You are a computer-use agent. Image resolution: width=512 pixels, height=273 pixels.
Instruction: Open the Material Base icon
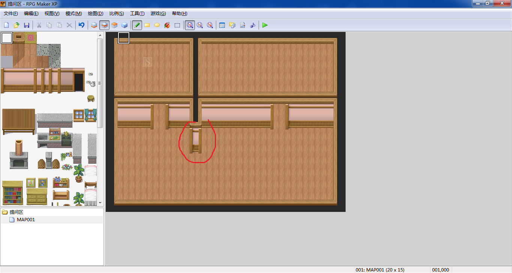click(x=232, y=25)
